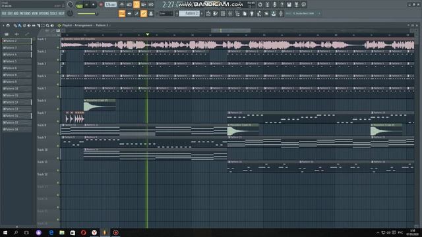Screen dimensions: 422x237
Task: Open the OPTIONS menu
Action: click(x=44, y=13)
